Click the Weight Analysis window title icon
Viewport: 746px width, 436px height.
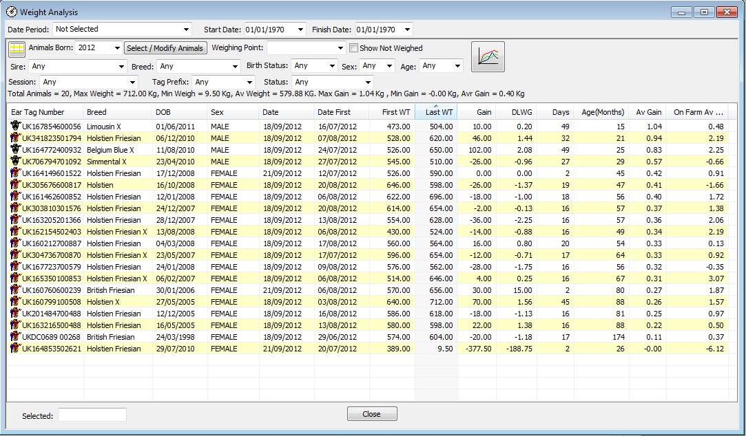(12, 12)
